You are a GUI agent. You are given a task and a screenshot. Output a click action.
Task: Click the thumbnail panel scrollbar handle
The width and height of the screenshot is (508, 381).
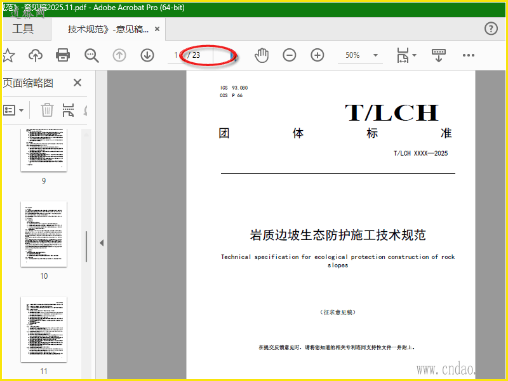[86, 246]
